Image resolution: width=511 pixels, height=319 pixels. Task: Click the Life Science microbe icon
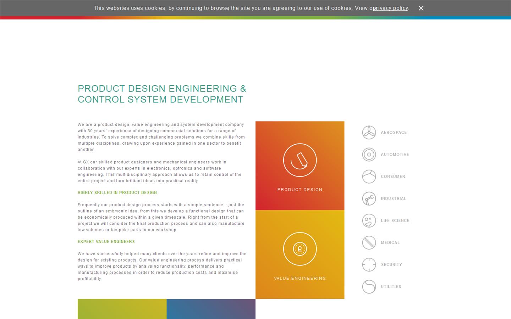click(x=369, y=220)
